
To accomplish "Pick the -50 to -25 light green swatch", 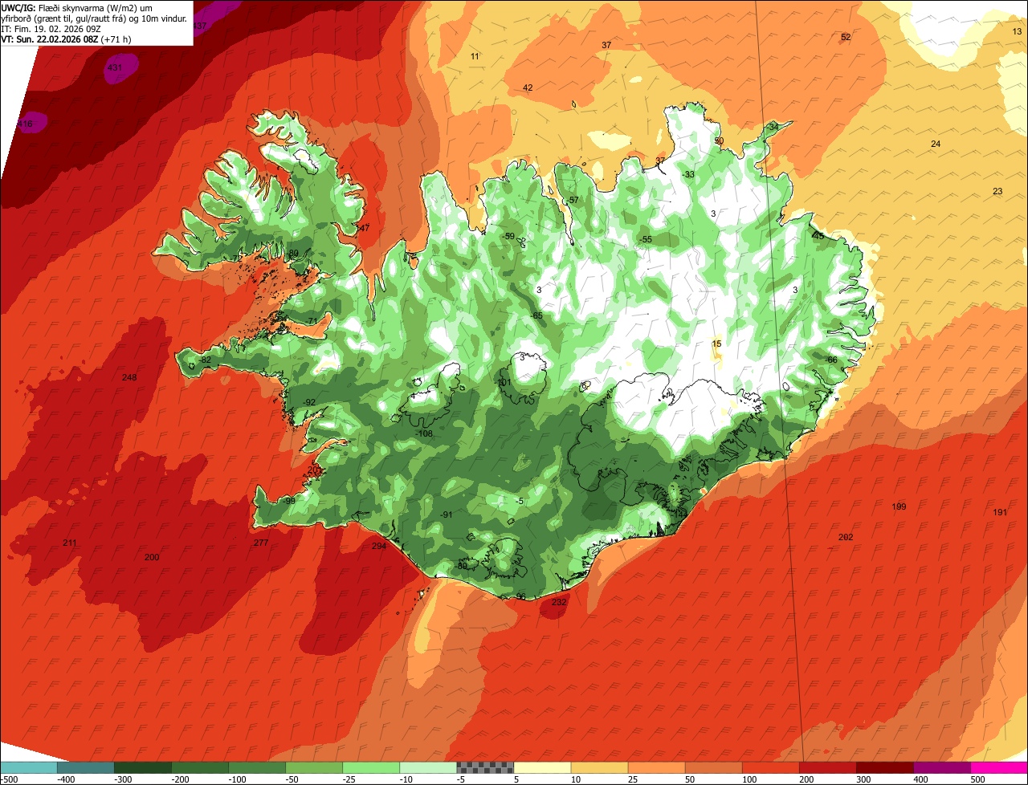I will (x=314, y=767).
